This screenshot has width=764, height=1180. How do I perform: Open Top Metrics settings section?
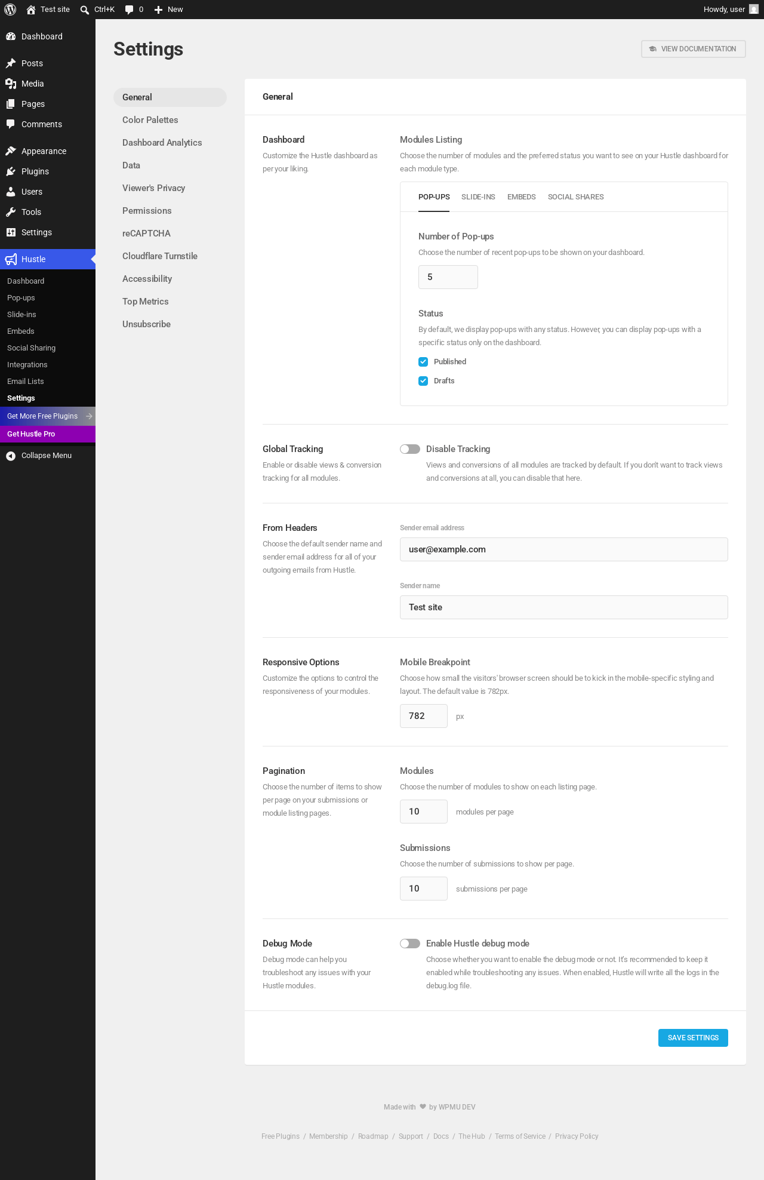(x=170, y=302)
